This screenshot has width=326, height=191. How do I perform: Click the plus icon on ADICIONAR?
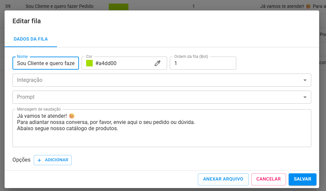coord(40,160)
